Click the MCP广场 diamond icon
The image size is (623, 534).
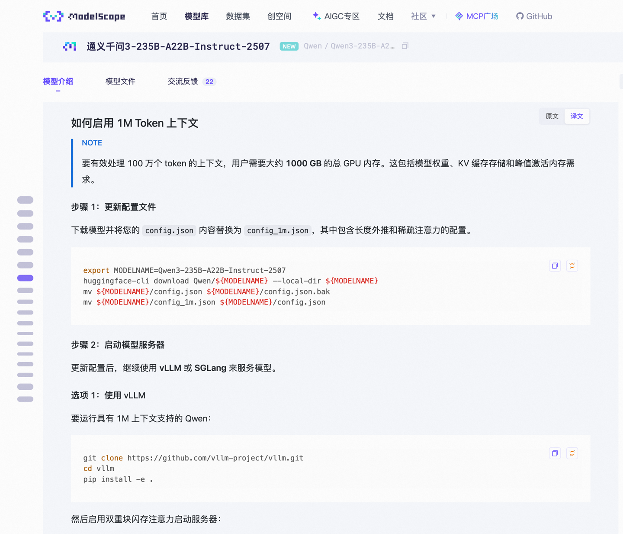click(459, 16)
